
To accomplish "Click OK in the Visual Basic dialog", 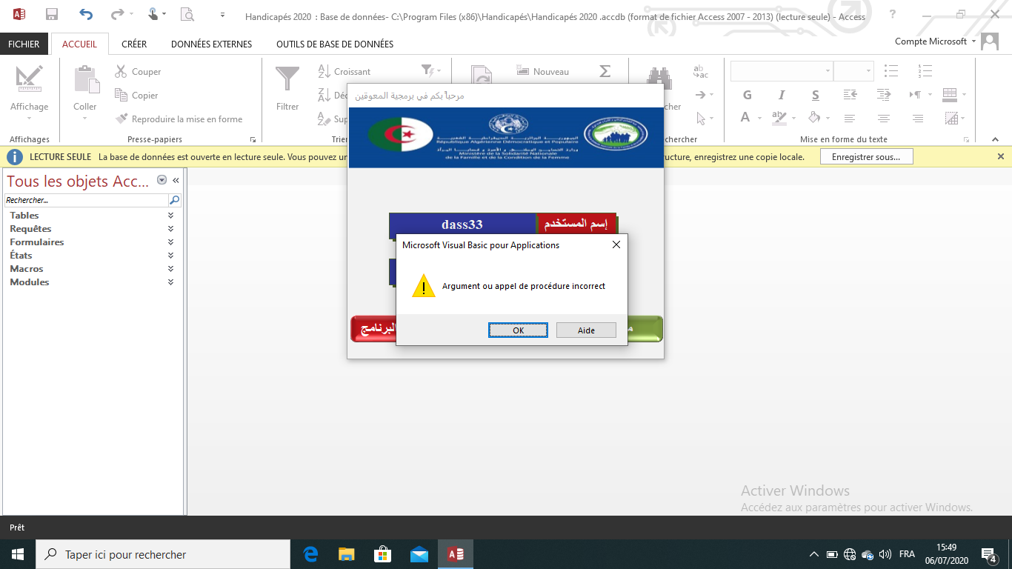I will coord(518,330).
